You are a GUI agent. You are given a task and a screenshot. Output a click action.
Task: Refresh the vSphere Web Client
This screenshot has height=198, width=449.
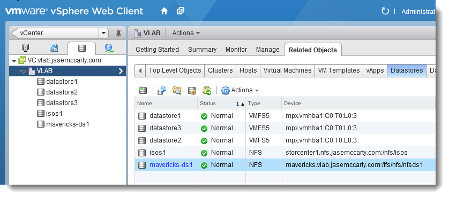[x=385, y=11]
